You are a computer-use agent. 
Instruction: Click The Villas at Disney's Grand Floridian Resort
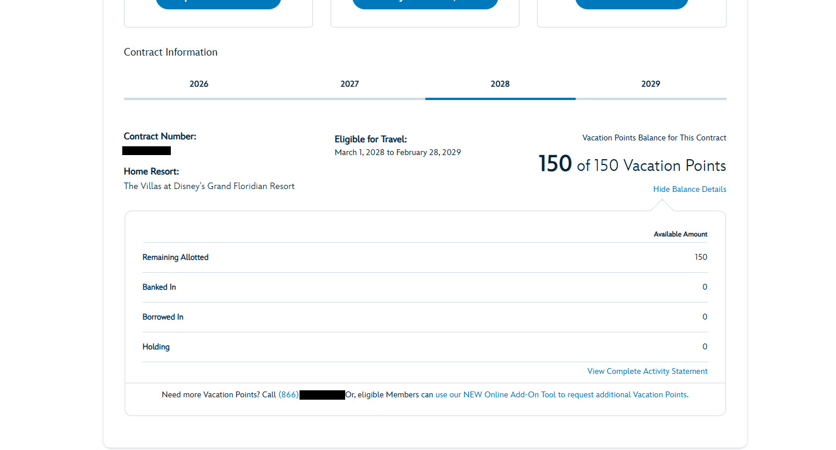click(x=209, y=186)
